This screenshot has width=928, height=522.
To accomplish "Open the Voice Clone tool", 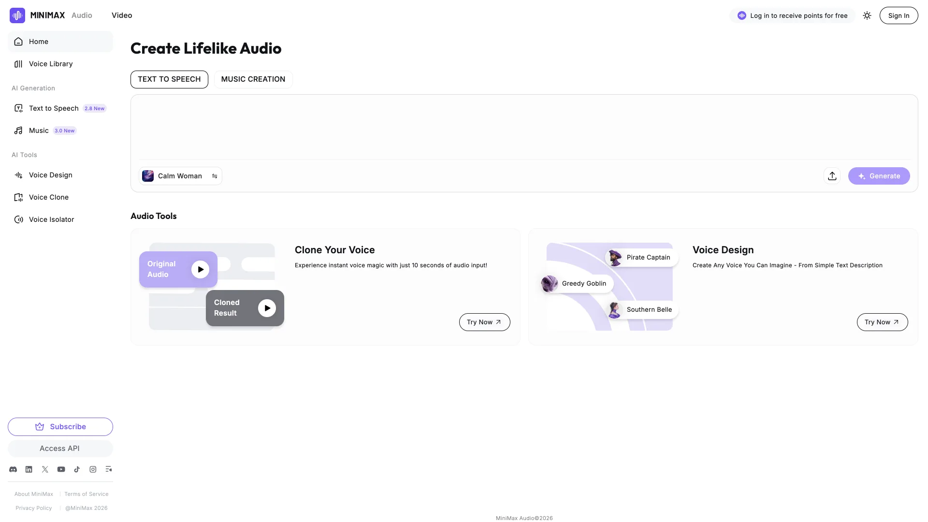I will [60, 197].
